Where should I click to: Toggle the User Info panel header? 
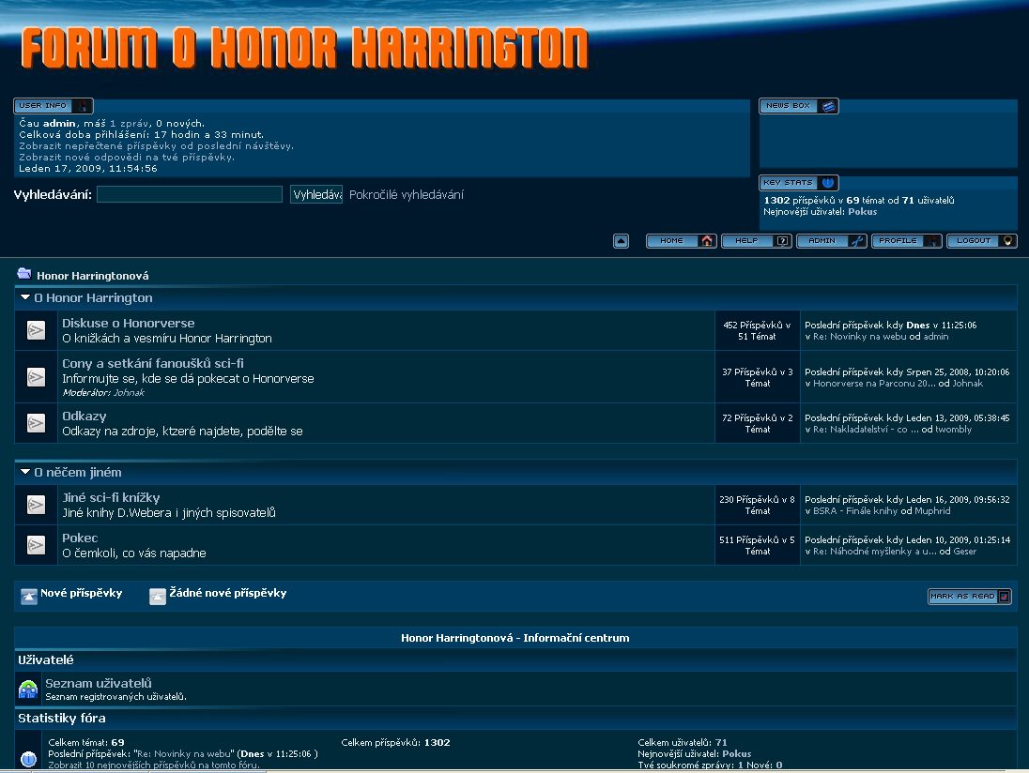53,106
